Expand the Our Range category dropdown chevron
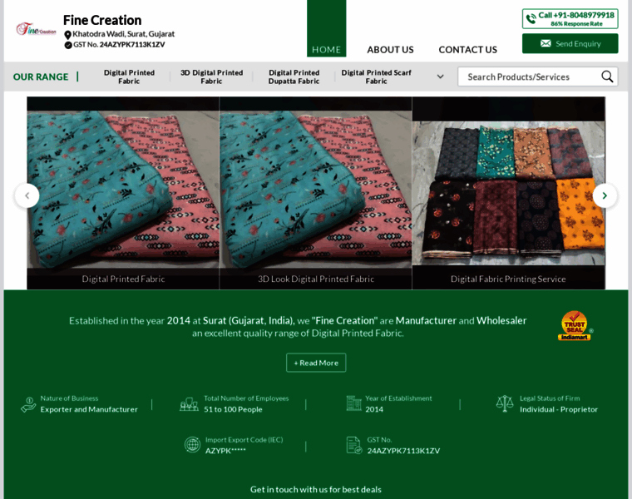 tap(440, 77)
